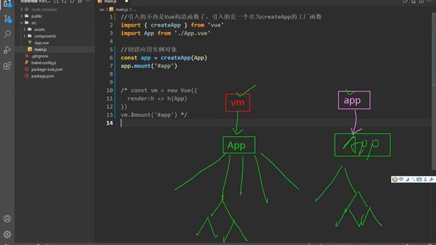
Task: Click line number 14 in the gutter
Action: pyautogui.click(x=110, y=122)
